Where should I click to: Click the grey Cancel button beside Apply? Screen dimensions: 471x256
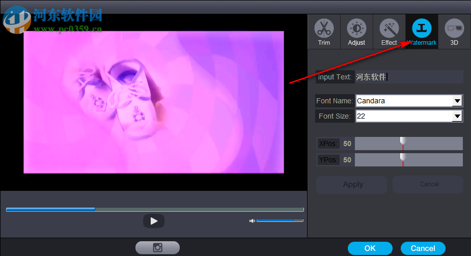click(428, 185)
